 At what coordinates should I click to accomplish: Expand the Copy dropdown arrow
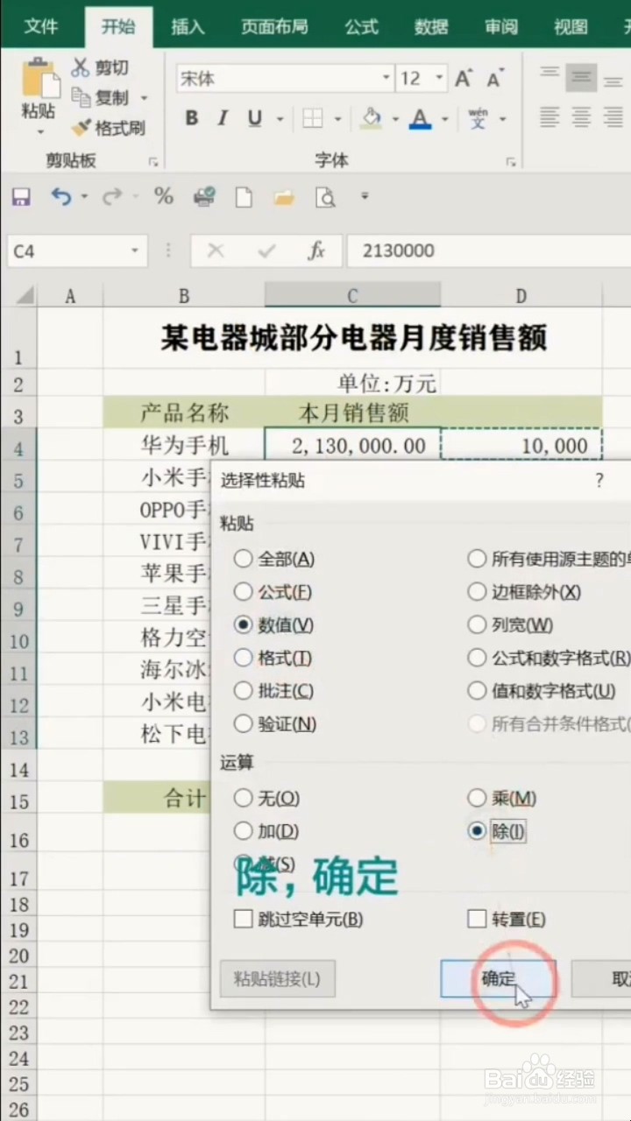[144, 98]
